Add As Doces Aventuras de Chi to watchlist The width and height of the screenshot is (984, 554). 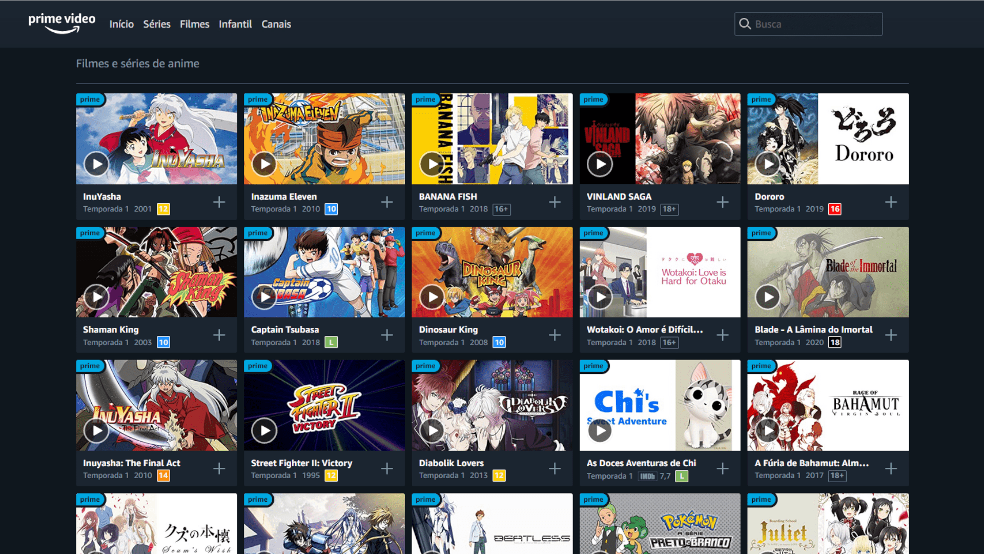click(x=723, y=468)
